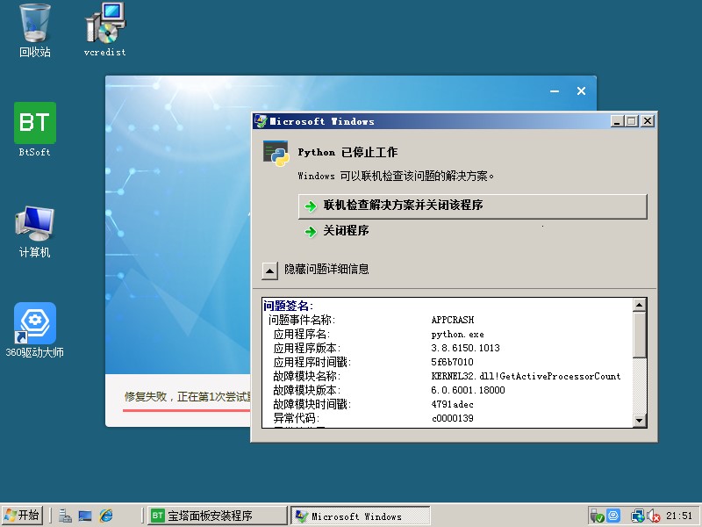Open the Computer (计算机) desktop icon
The image size is (702, 527).
pos(34,232)
